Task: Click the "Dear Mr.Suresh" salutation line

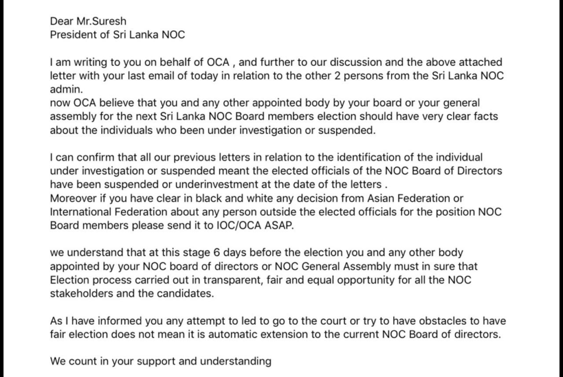Action: click(88, 21)
